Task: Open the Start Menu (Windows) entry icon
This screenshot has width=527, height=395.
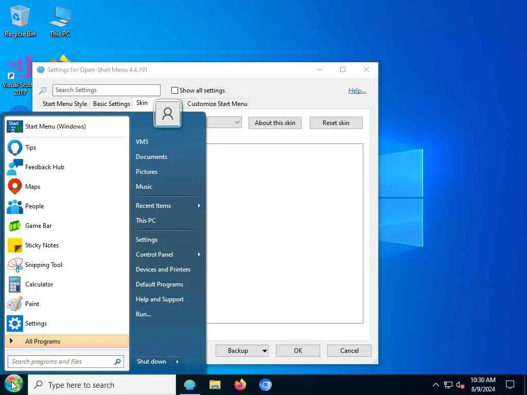Action: coord(15,127)
